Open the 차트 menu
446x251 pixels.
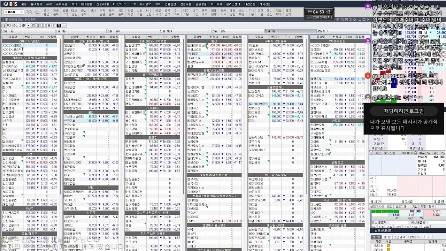click(158, 4)
